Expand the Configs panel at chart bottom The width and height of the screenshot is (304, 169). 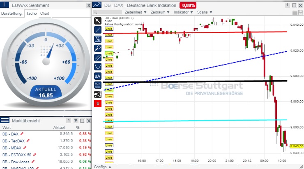point(103,167)
